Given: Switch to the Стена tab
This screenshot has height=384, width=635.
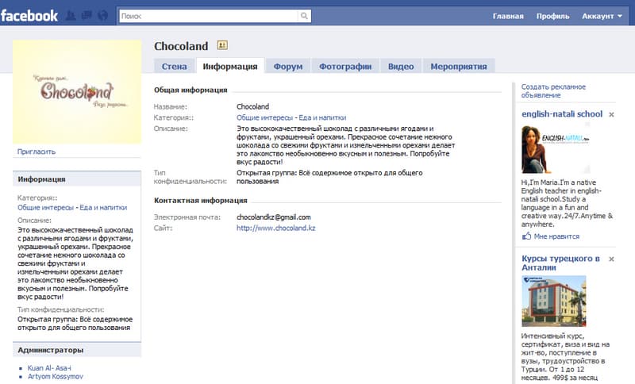Looking at the screenshot, I should tap(174, 67).
